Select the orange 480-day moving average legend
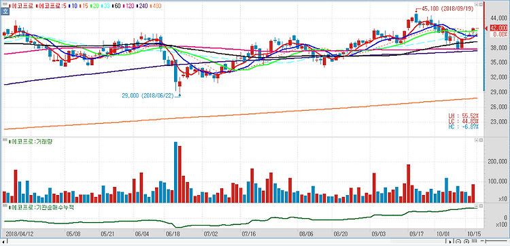 [x=156, y=6]
